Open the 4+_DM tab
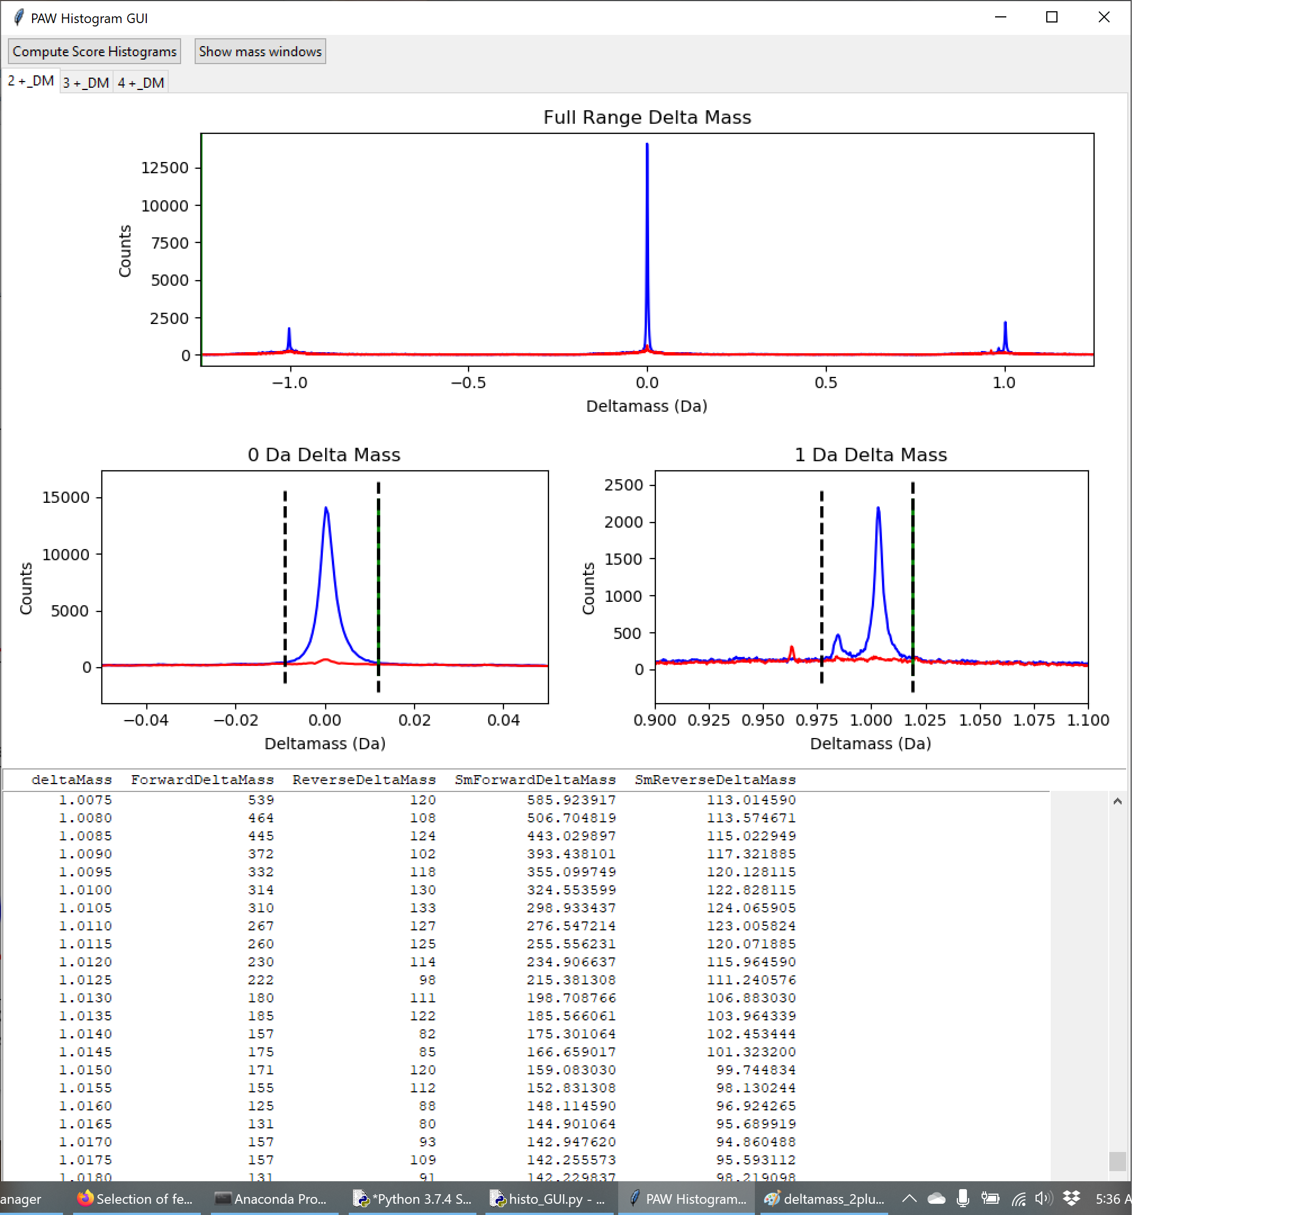The image size is (1296, 1215). point(141,83)
